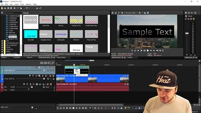
Task: Solo the audio track
Action: [x=51, y=84]
